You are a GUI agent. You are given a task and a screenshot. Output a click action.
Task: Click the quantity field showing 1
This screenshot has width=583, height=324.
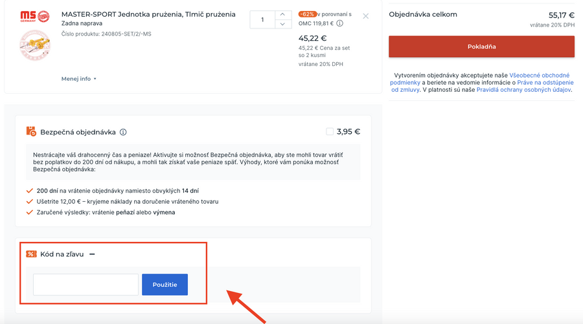point(262,19)
